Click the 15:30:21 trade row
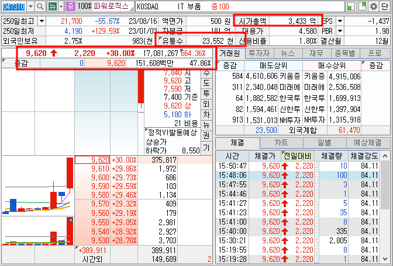Viewport: 393px width, 266px height. [x=298, y=240]
